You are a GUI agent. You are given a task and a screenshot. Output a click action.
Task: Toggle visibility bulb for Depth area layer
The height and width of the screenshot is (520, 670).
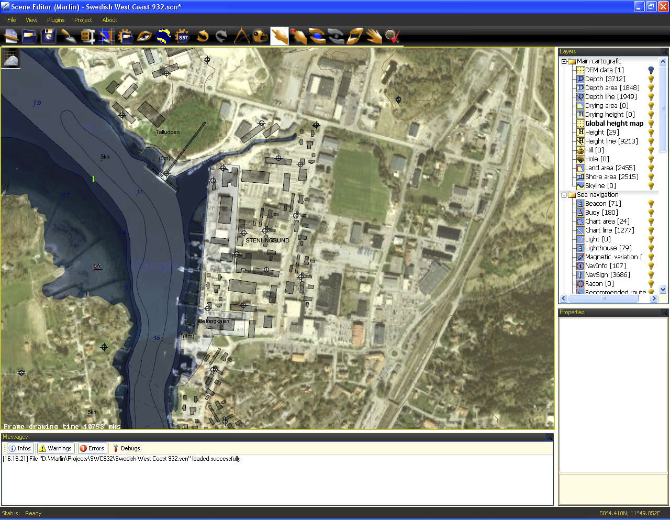651,88
